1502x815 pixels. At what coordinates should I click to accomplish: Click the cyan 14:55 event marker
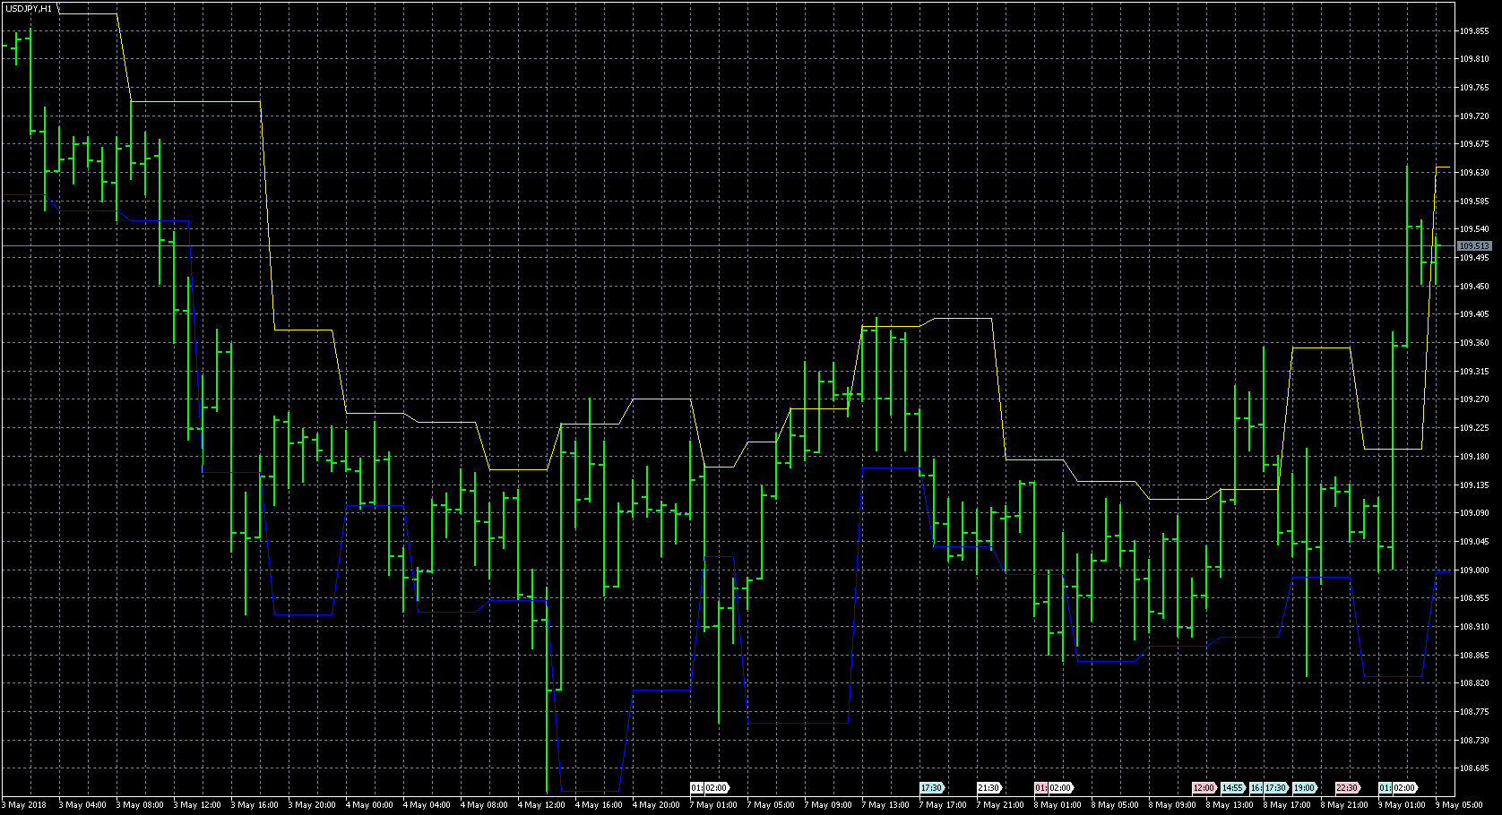pyautogui.click(x=1233, y=788)
